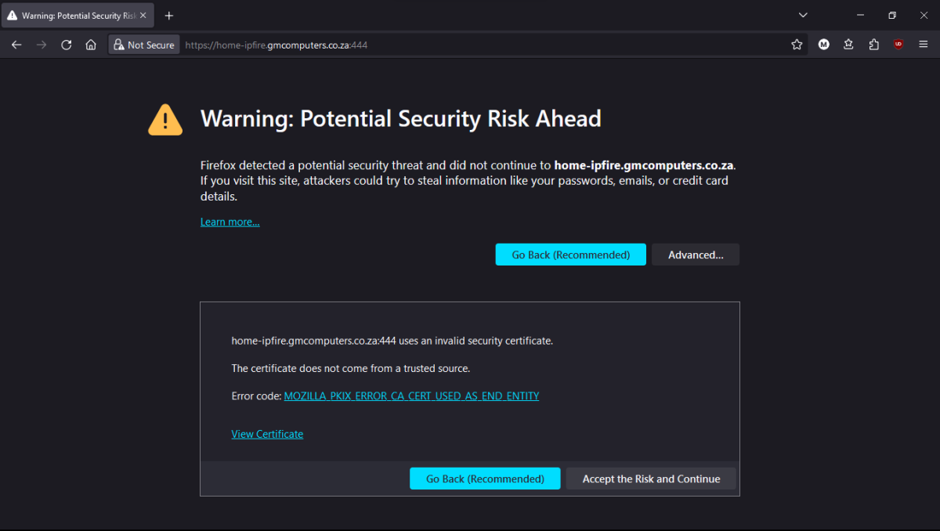Go back using the toolbar arrow
This screenshot has width=940, height=531.
pos(16,45)
